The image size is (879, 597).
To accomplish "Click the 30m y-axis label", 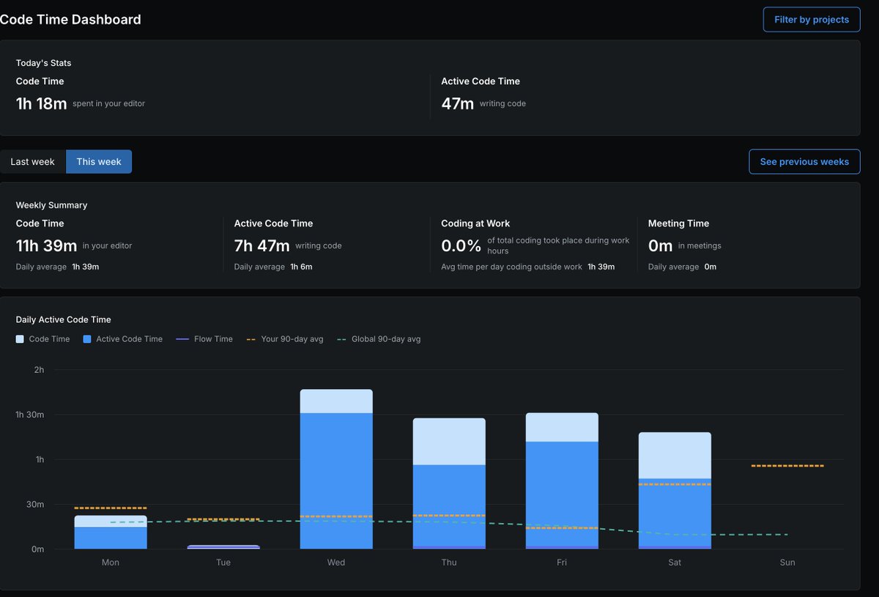I will coord(37,504).
